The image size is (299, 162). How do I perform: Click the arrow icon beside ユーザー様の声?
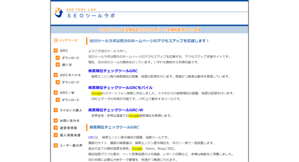[55, 145]
